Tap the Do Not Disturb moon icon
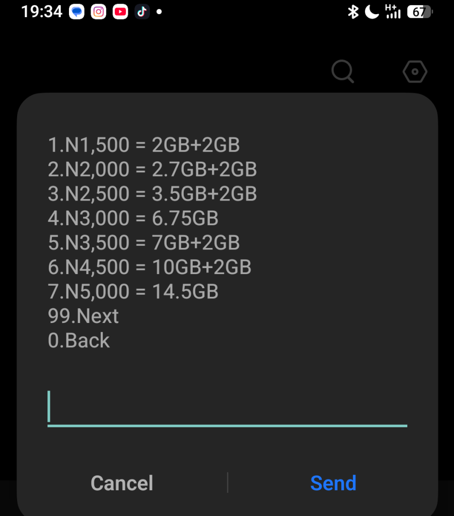 371,12
